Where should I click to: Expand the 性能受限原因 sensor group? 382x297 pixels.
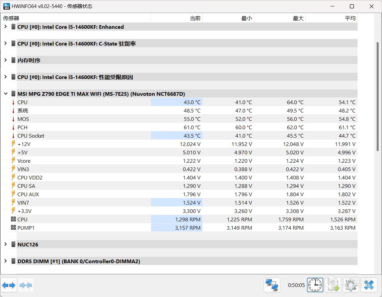coord(5,77)
